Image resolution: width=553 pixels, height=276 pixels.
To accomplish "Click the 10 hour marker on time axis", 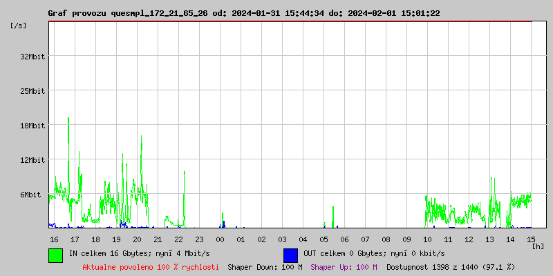I will (x=427, y=239).
